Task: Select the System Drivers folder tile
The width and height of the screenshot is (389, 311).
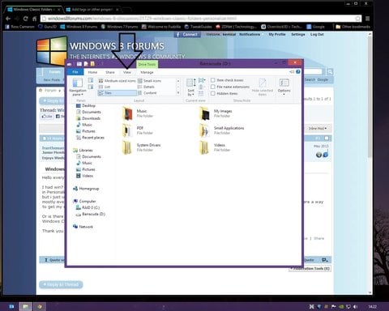Action: coord(141,147)
